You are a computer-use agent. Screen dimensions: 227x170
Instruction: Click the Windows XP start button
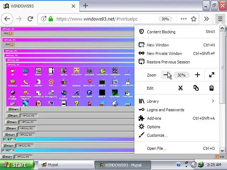pos(17,165)
